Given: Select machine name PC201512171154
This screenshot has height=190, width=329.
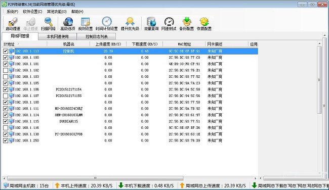Looking at the screenshot, I should [x=69, y=89].
